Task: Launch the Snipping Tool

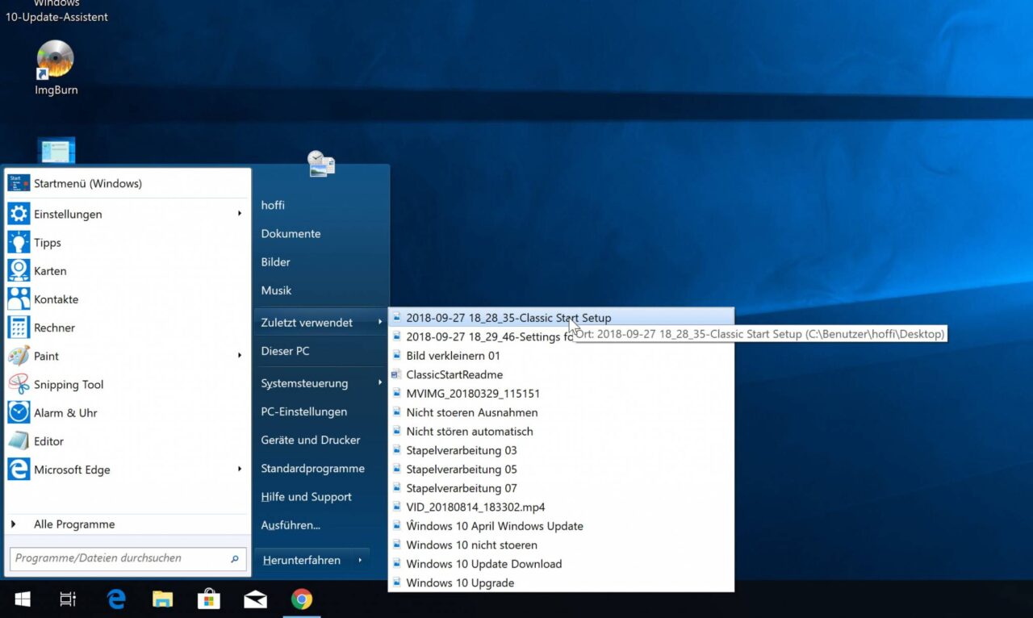Action: point(67,384)
